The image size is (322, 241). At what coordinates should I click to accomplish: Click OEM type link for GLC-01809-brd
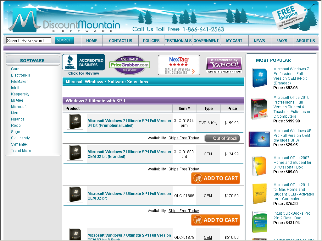point(208,154)
